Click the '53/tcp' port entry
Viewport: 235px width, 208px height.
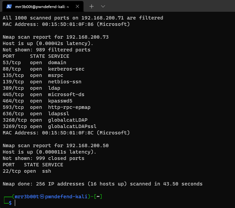click(x=12, y=63)
